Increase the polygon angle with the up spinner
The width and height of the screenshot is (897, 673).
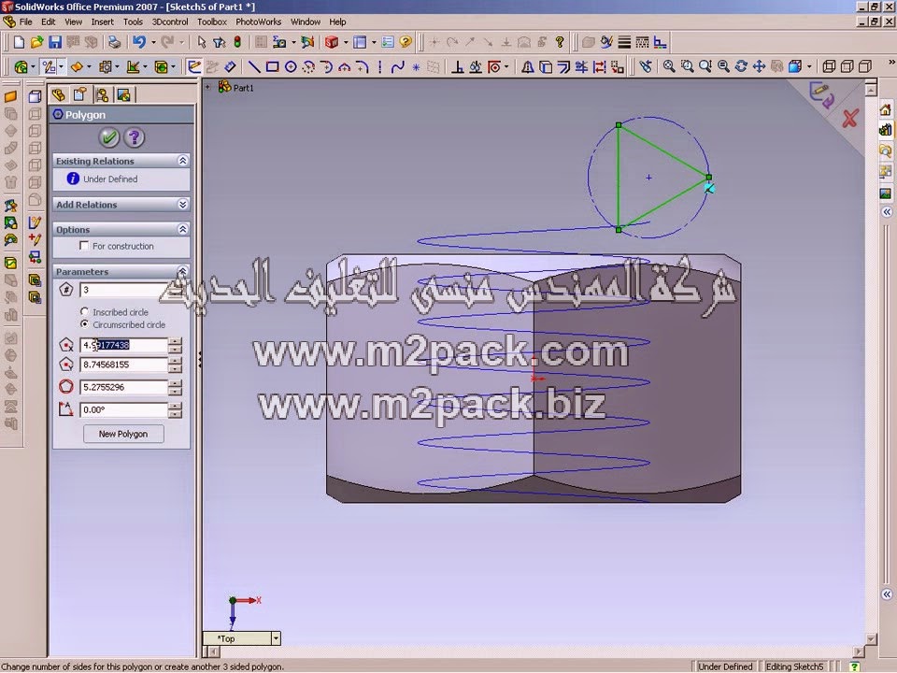pos(175,407)
